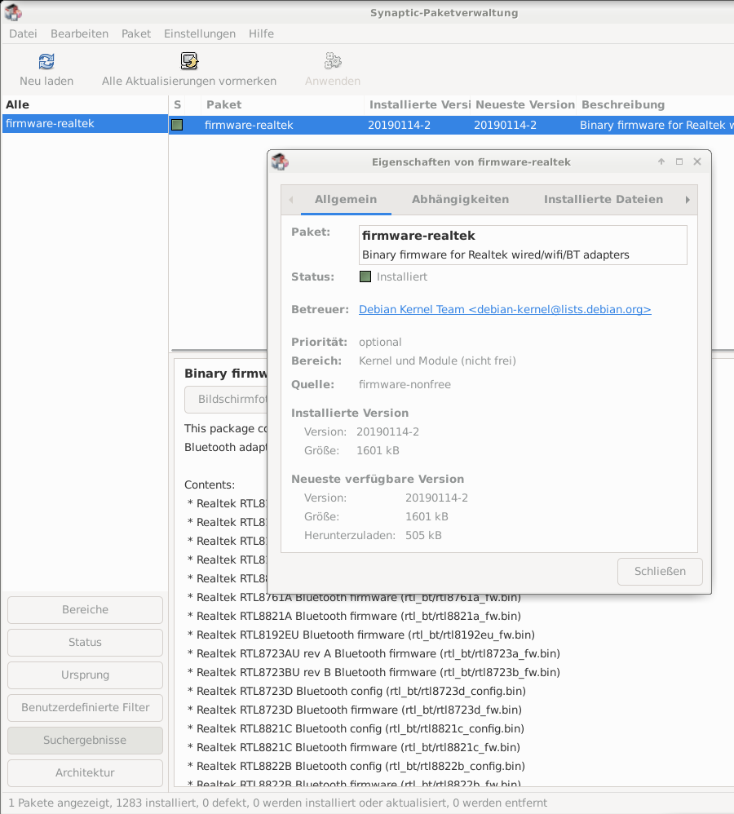Select firmware-realtek in the left filter list

(85, 123)
